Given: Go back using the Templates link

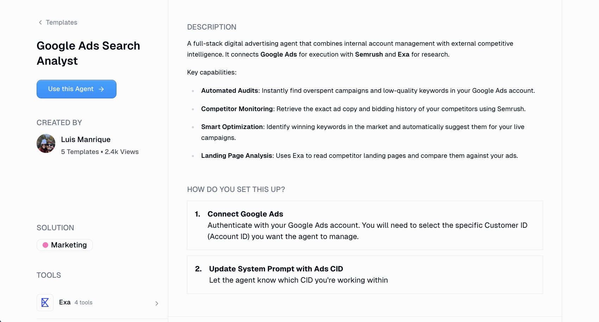Looking at the screenshot, I should [61, 22].
